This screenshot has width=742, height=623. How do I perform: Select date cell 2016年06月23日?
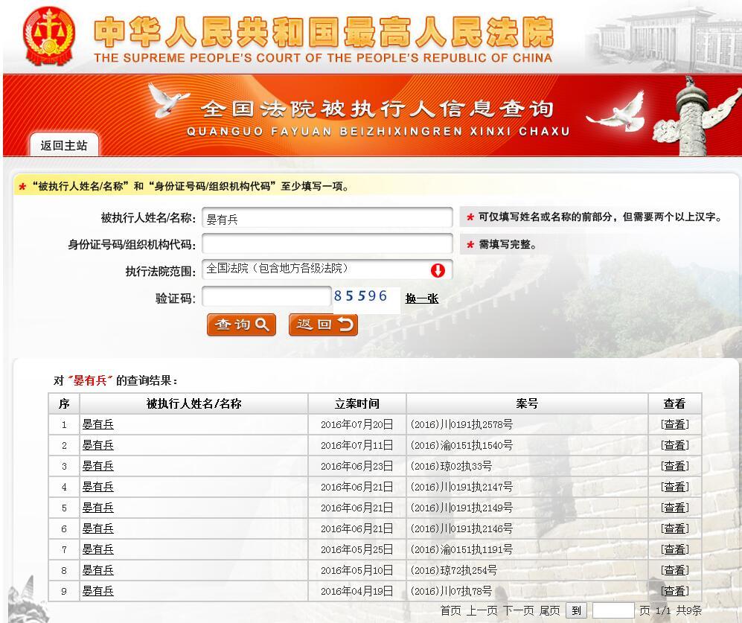tap(356, 466)
